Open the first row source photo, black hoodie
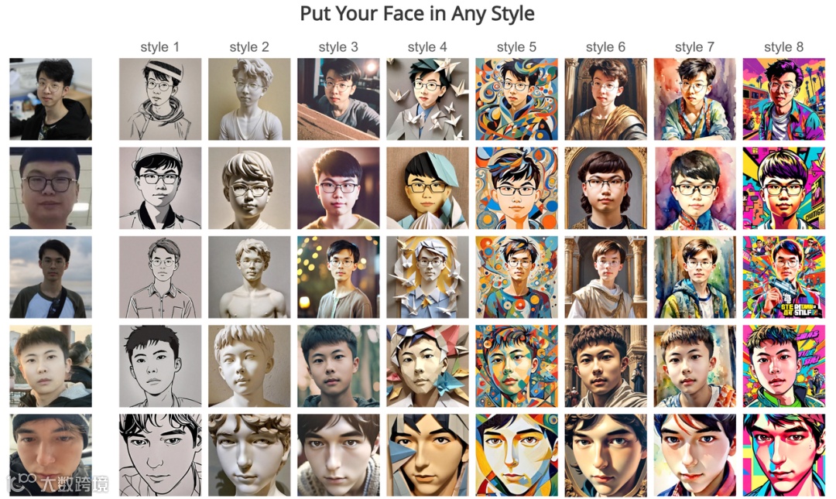Viewport: 836px width, 499px height. (x=50, y=99)
